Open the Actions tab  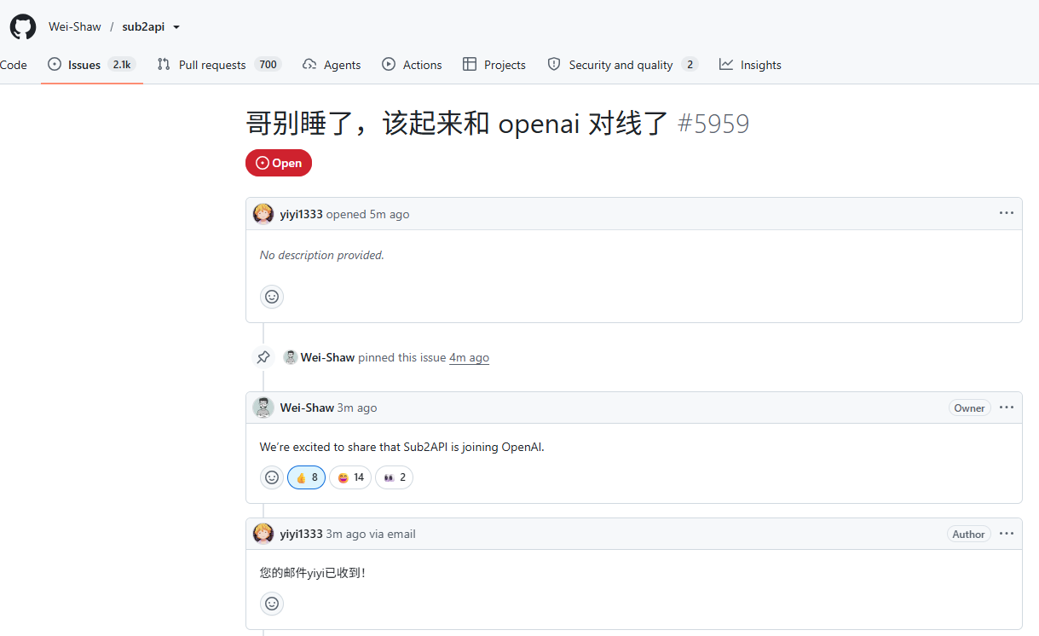pos(412,65)
